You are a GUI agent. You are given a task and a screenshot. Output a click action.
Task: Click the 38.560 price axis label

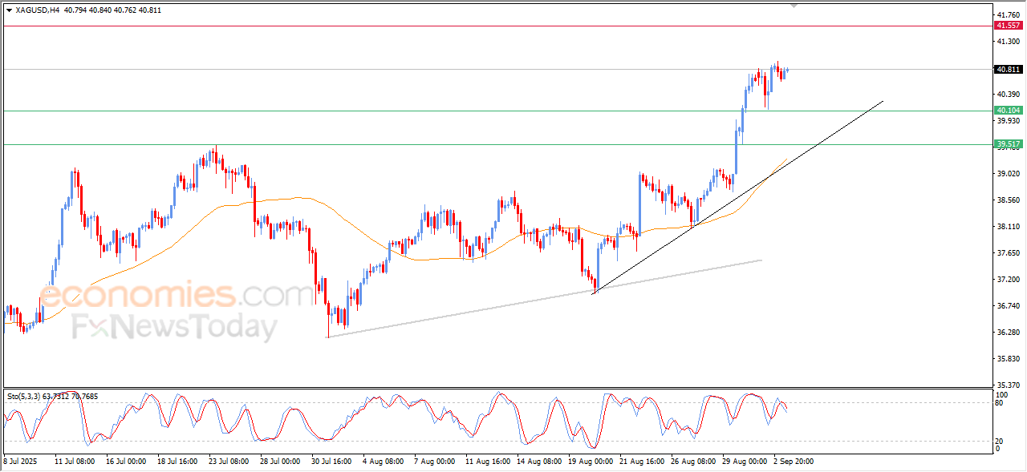[x=1008, y=200]
